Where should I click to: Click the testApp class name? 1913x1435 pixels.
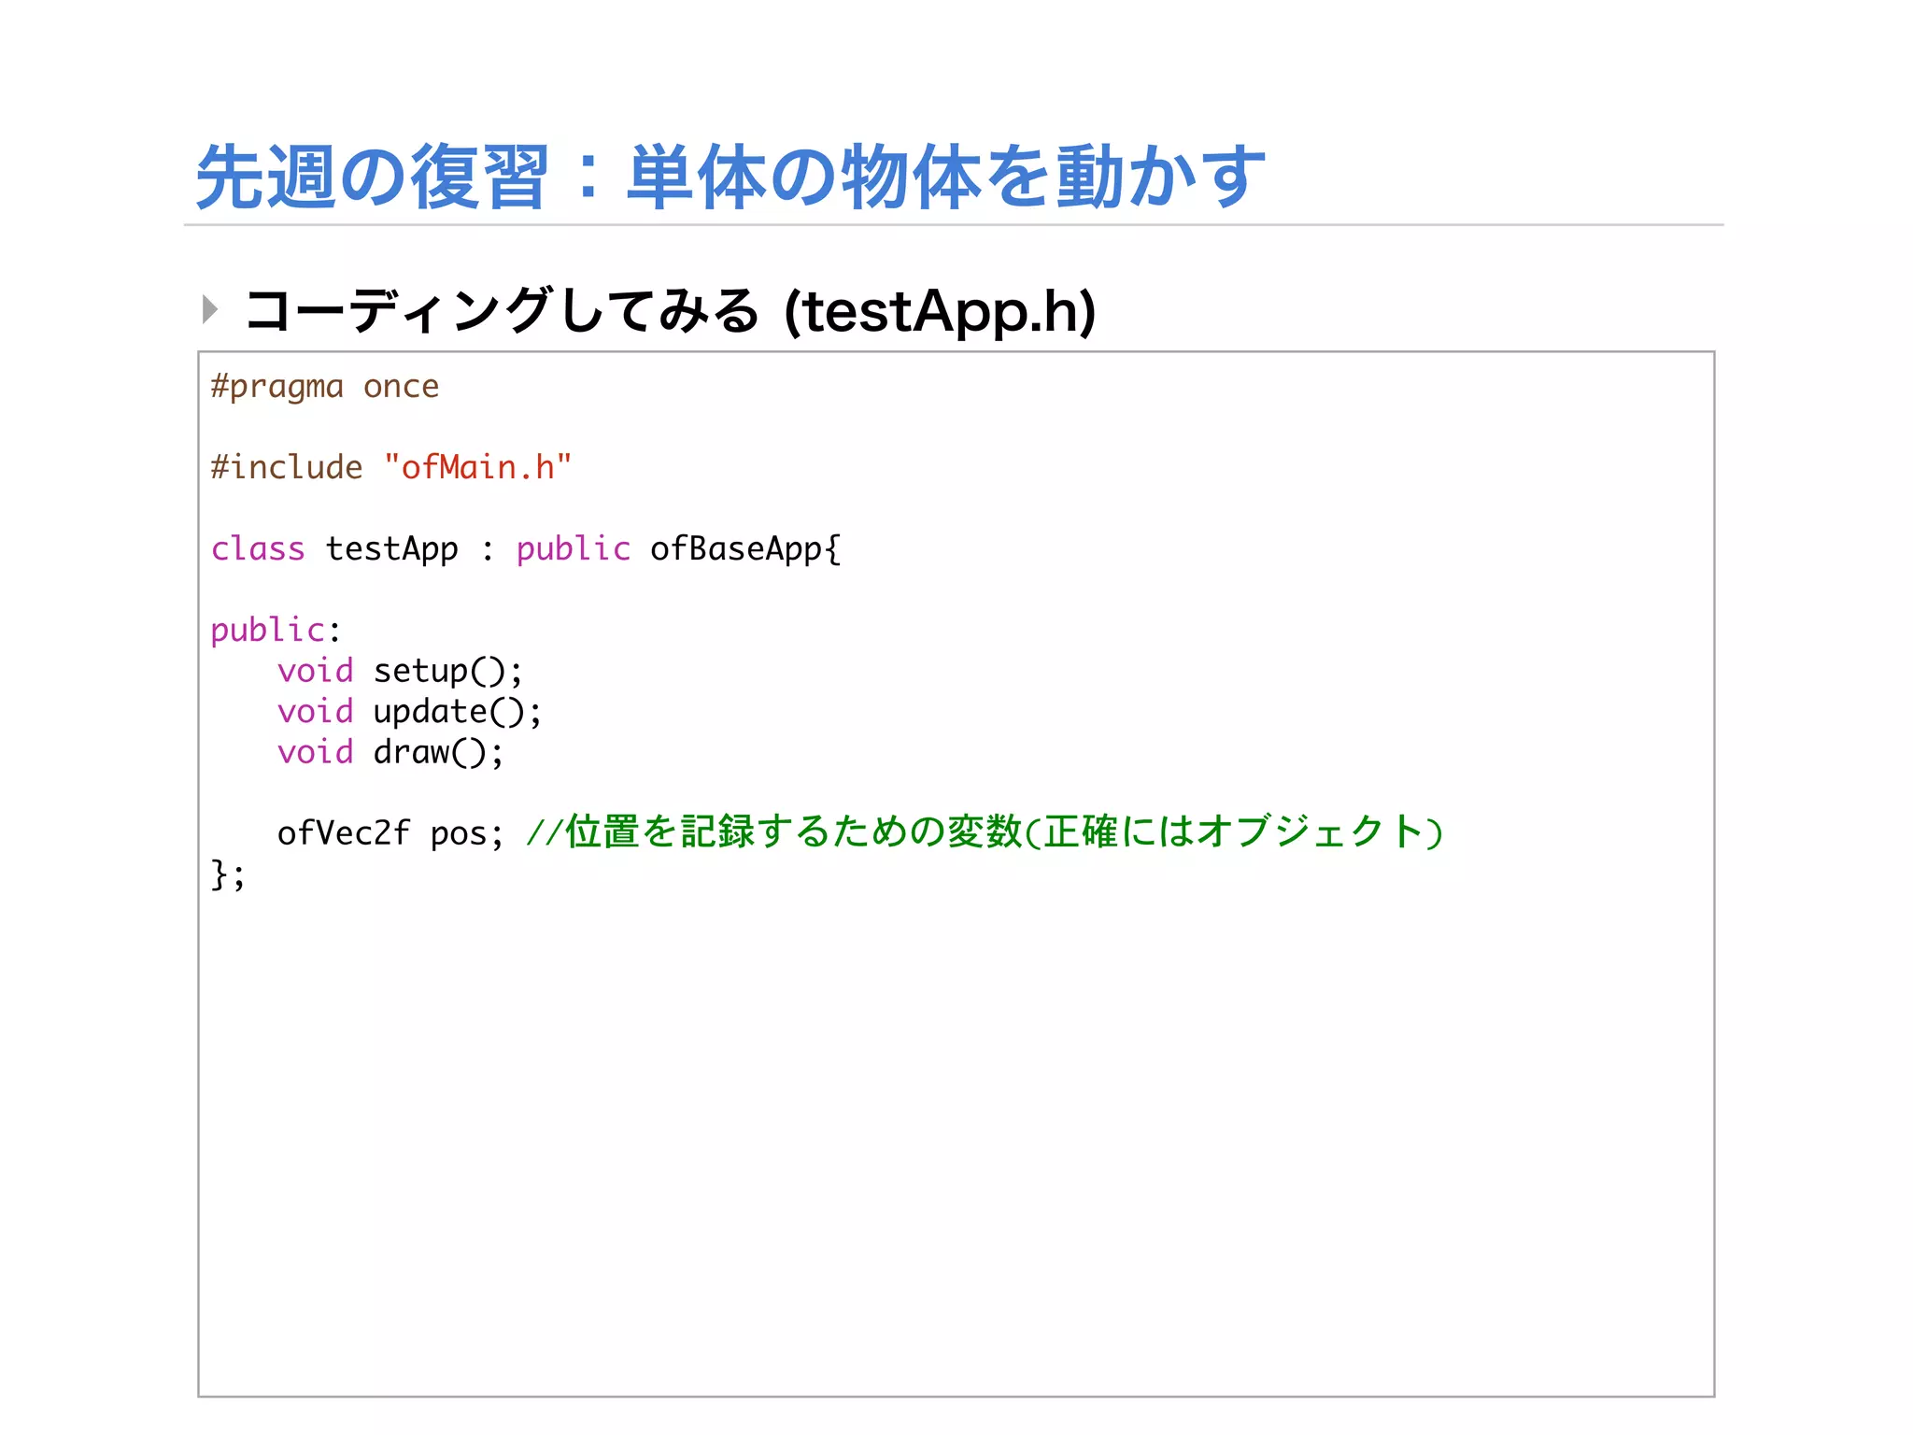click(x=392, y=549)
